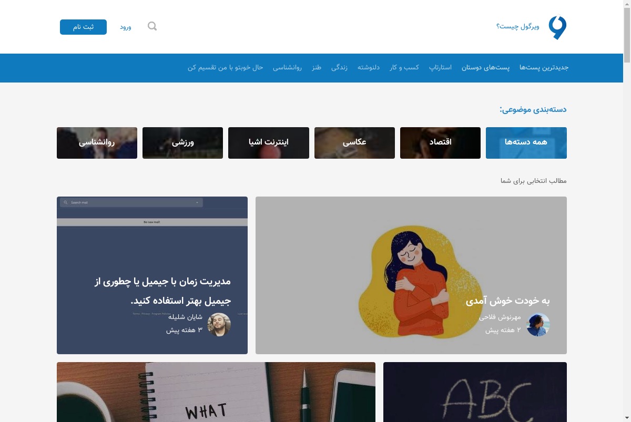Click Shayan Shalileh's author avatar
Screen dimensions: 631x422
219,324
